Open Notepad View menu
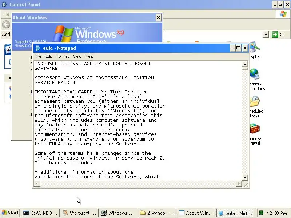Image resolution: width=291 pixels, height=218 pixels. click(x=77, y=56)
